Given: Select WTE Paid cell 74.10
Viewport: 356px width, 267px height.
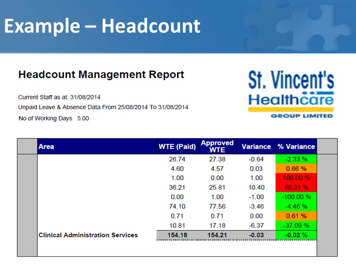Looking at the screenshot, I should (177, 207).
